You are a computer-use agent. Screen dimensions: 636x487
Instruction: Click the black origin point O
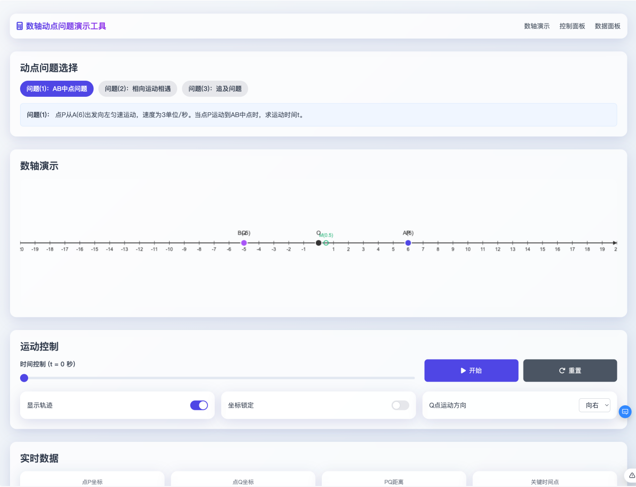[x=318, y=243]
